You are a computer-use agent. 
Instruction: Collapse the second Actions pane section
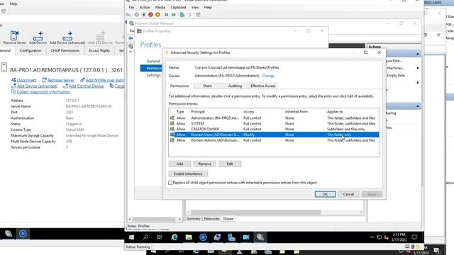click(418, 106)
